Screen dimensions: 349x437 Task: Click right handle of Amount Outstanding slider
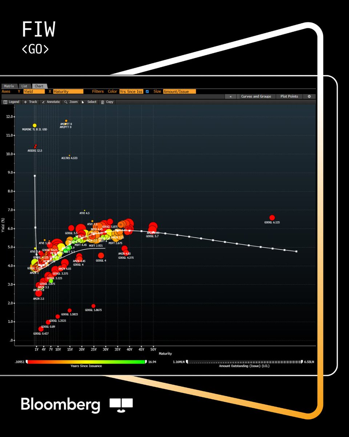point(301,362)
